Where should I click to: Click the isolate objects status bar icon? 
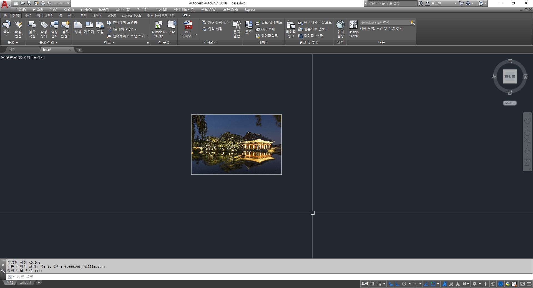[493, 284]
